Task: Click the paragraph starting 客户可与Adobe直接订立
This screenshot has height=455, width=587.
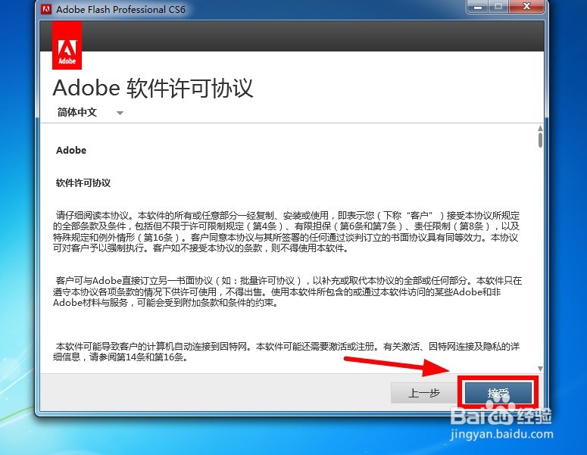Action: (x=287, y=291)
